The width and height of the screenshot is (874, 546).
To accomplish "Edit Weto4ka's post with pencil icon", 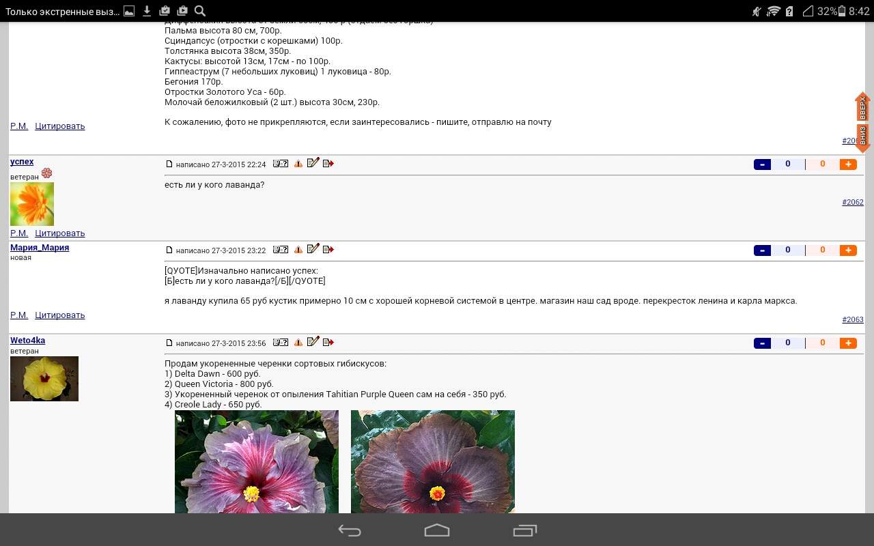I will [x=313, y=342].
